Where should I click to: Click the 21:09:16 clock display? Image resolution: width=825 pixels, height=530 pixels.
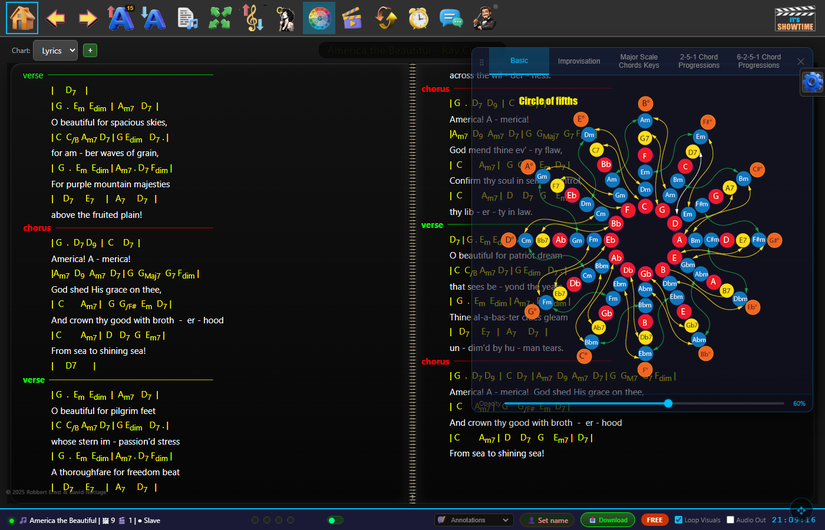794,520
